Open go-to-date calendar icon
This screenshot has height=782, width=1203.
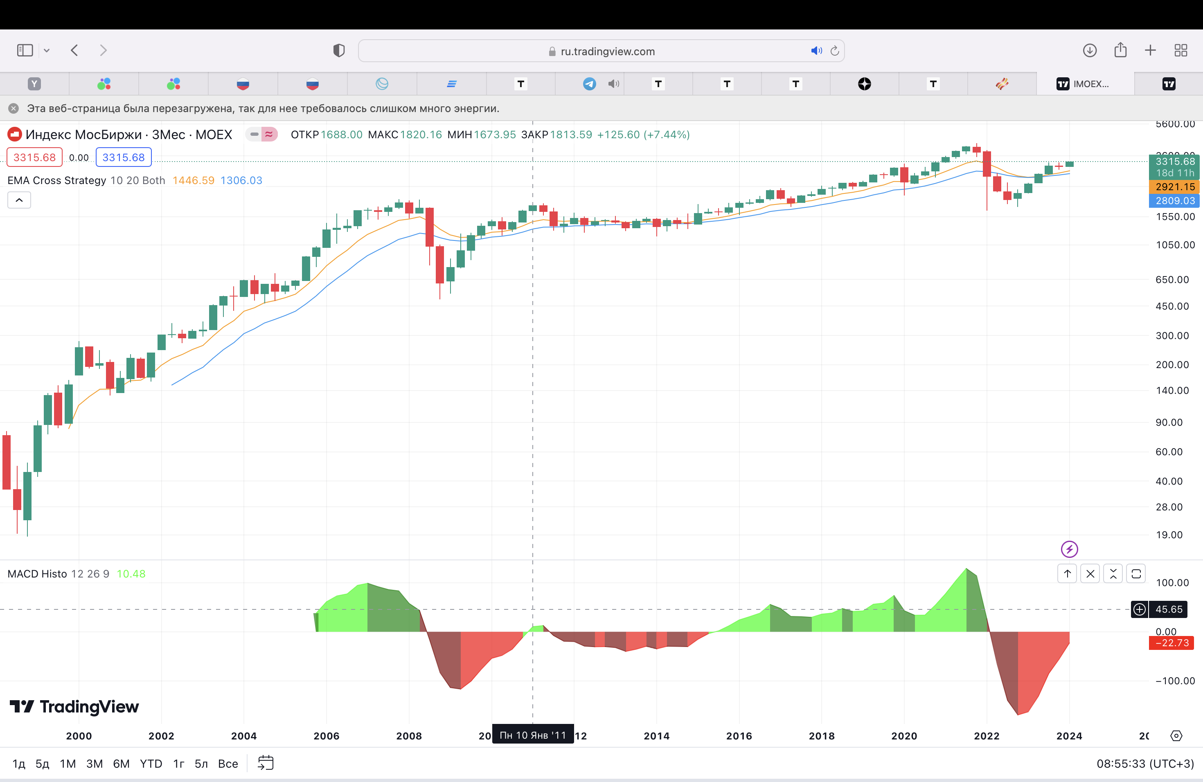266,763
